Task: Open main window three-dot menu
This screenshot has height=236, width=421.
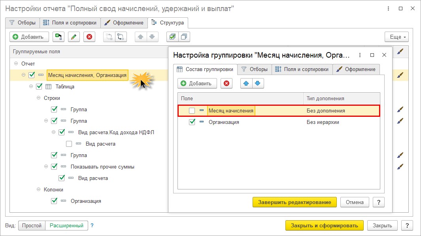Action: coord(388,9)
